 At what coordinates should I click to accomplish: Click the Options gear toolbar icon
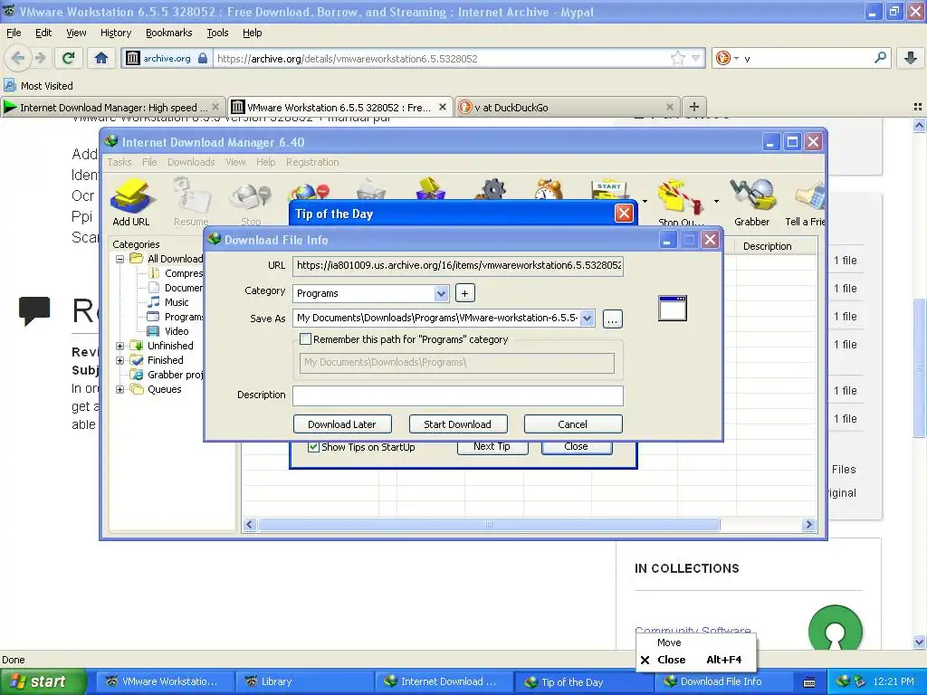[493, 190]
